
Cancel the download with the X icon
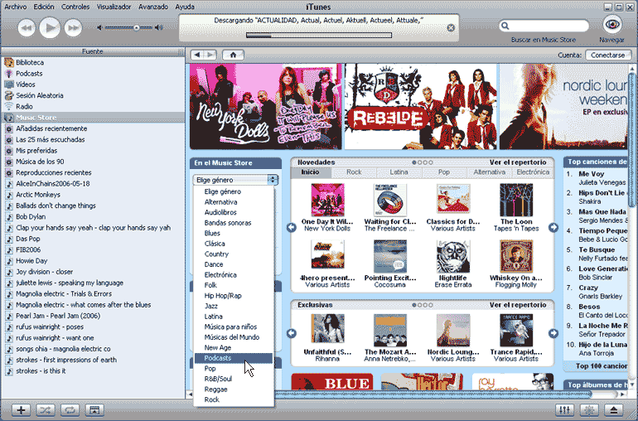[x=451, y=27]
